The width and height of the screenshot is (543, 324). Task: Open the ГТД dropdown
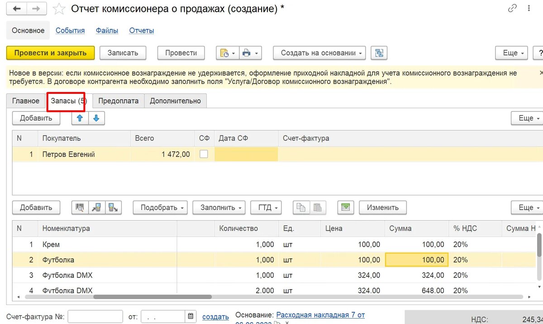pos(266,207)
